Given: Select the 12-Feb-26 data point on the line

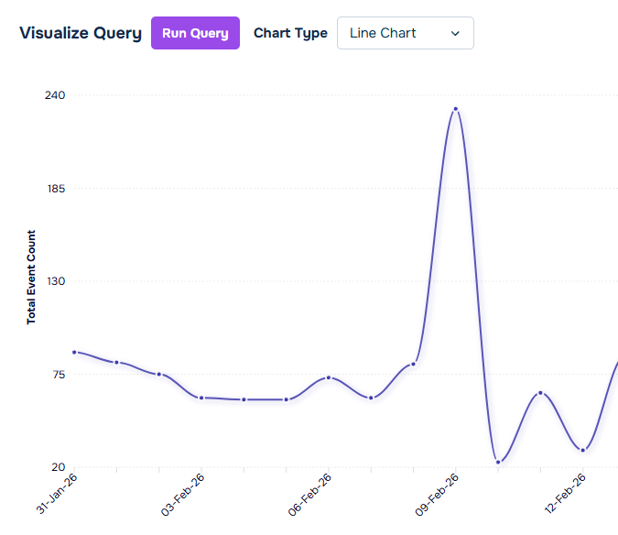Looking at the screenshot, I should (582, 450).
